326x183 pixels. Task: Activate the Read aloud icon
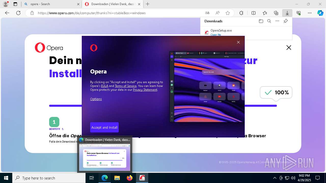[218, 13]
